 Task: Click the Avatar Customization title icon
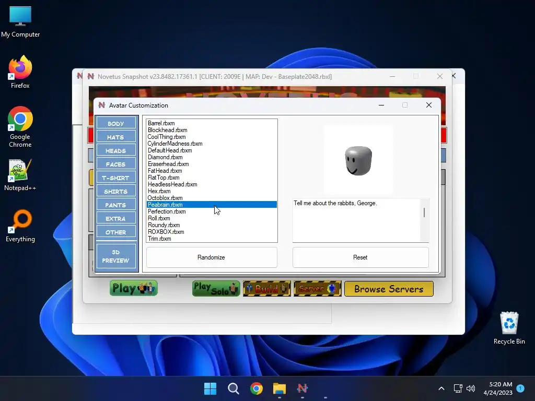102,105
